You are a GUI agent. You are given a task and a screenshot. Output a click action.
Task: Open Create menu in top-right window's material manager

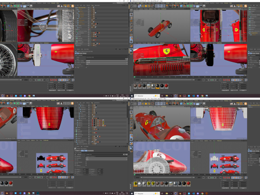(x=137, y=82)
